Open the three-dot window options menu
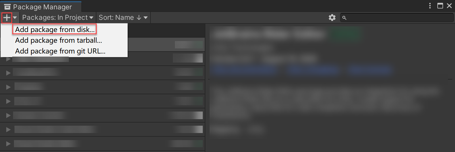 point(430,6)
